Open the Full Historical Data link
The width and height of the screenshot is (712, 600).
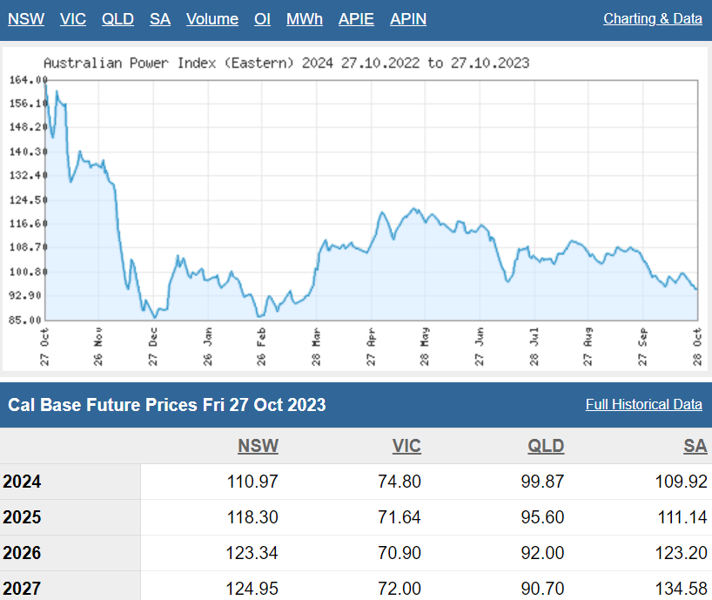pos(643,404)
